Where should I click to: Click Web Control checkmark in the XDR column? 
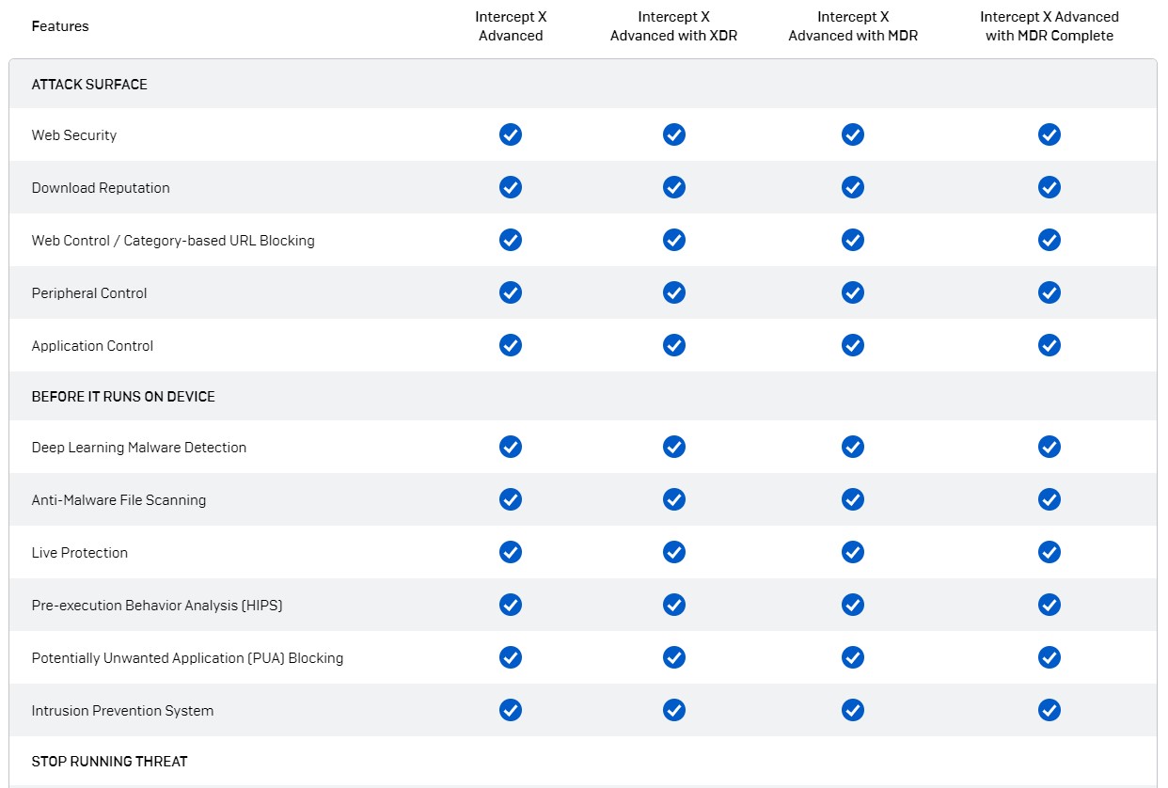pyautogui.click(x=674, y=240)
